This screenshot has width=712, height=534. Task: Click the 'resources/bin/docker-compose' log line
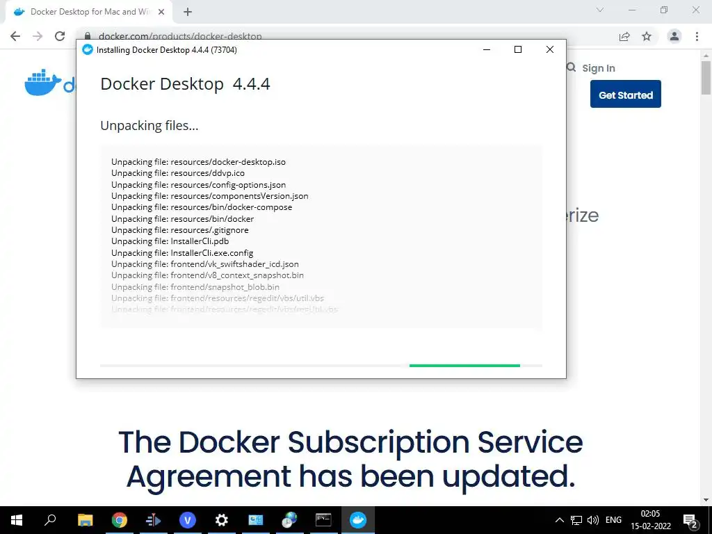pos(202,207)
